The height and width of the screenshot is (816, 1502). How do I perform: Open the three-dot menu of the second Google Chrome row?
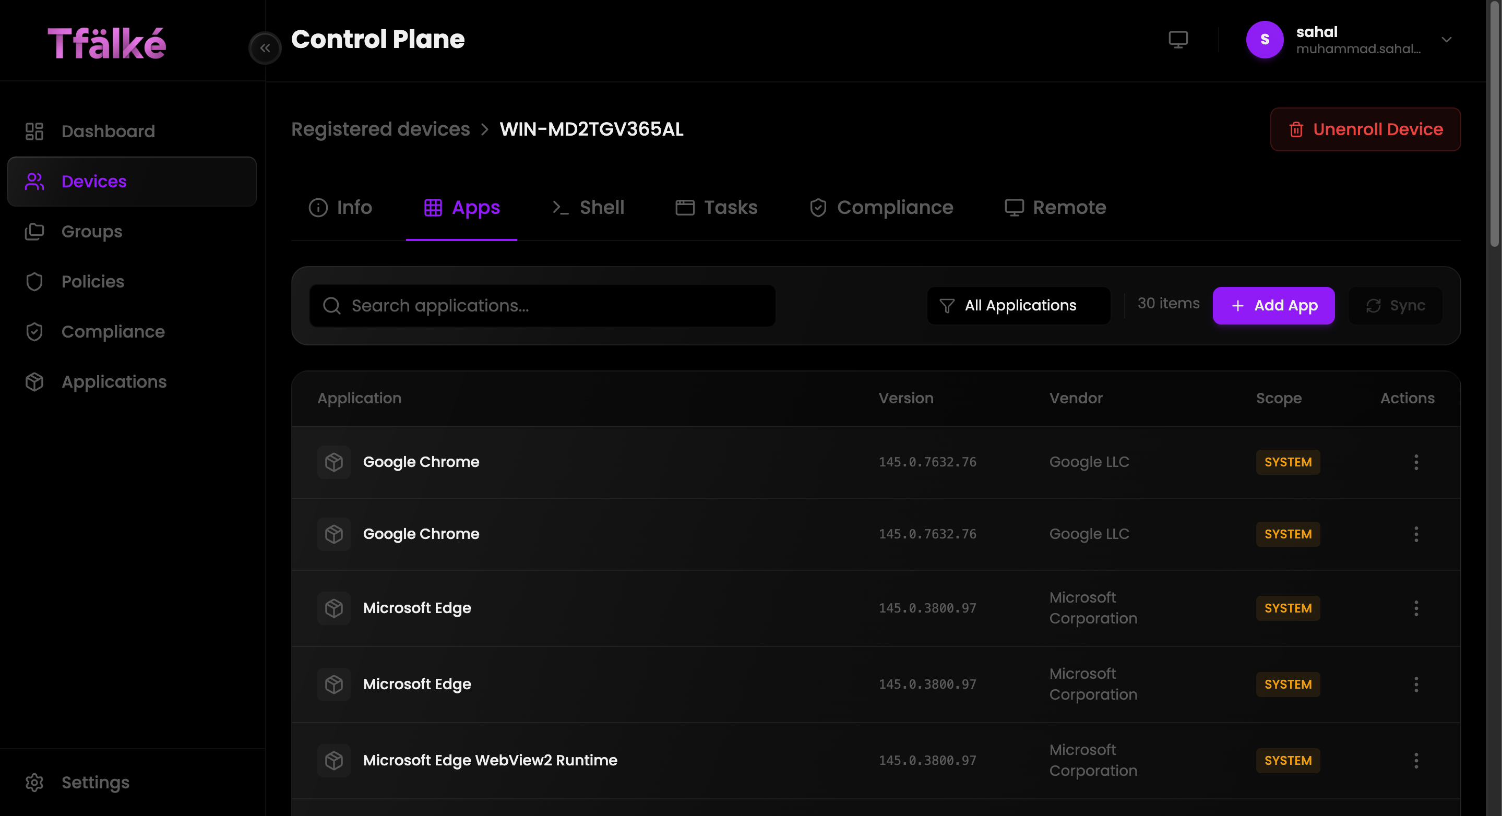1416,534
